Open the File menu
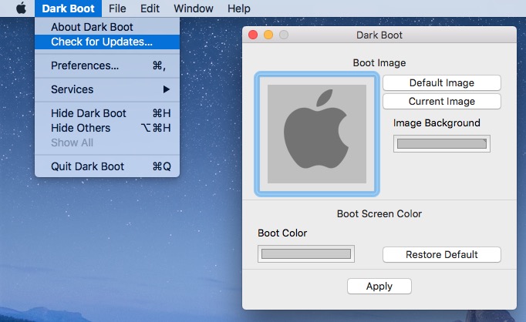Screen dimensions: 526x322 coord(117,8)
